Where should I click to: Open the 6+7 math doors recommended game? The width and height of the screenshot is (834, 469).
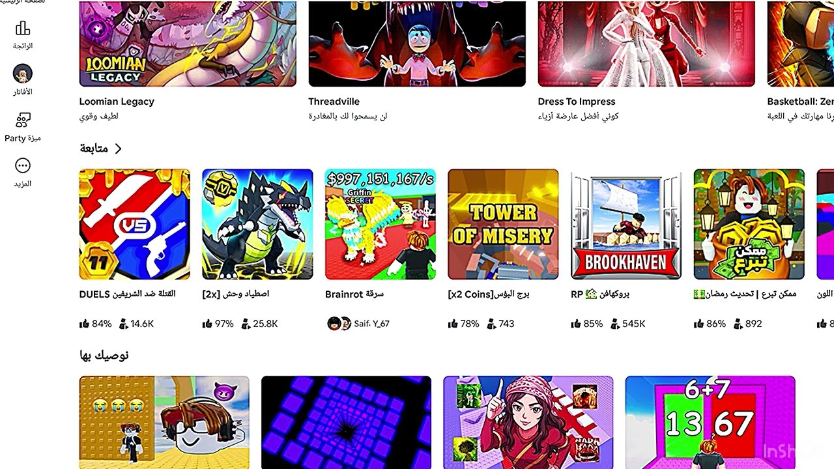710,422
